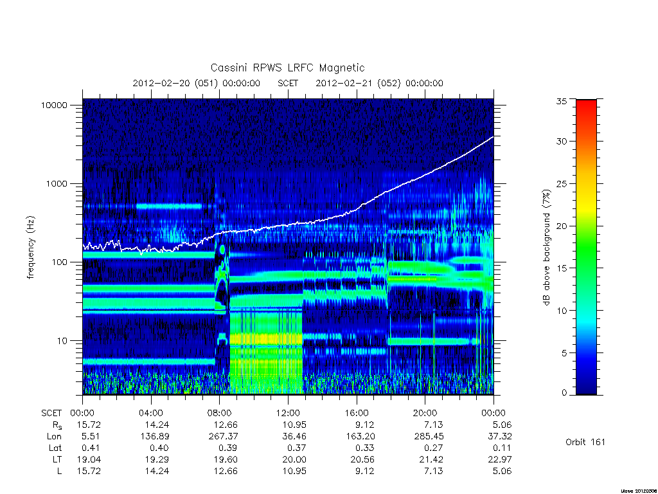Click the colorbar tick label '25'
The height and width of the screenshot is (494, 658).
561,184
